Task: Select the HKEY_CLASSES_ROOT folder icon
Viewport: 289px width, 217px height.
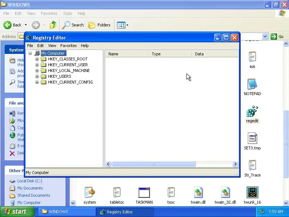Action: click(43, 59)
